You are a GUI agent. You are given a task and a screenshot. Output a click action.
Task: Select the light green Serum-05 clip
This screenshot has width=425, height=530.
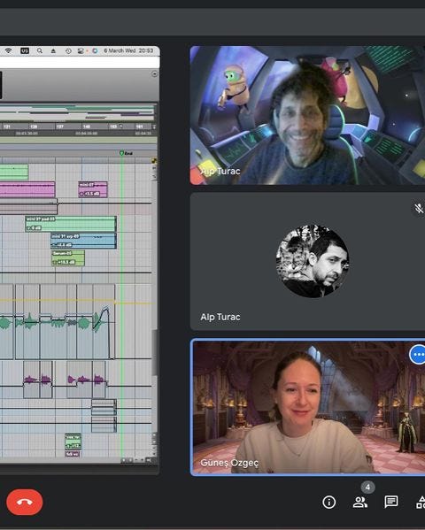point(68,257)
